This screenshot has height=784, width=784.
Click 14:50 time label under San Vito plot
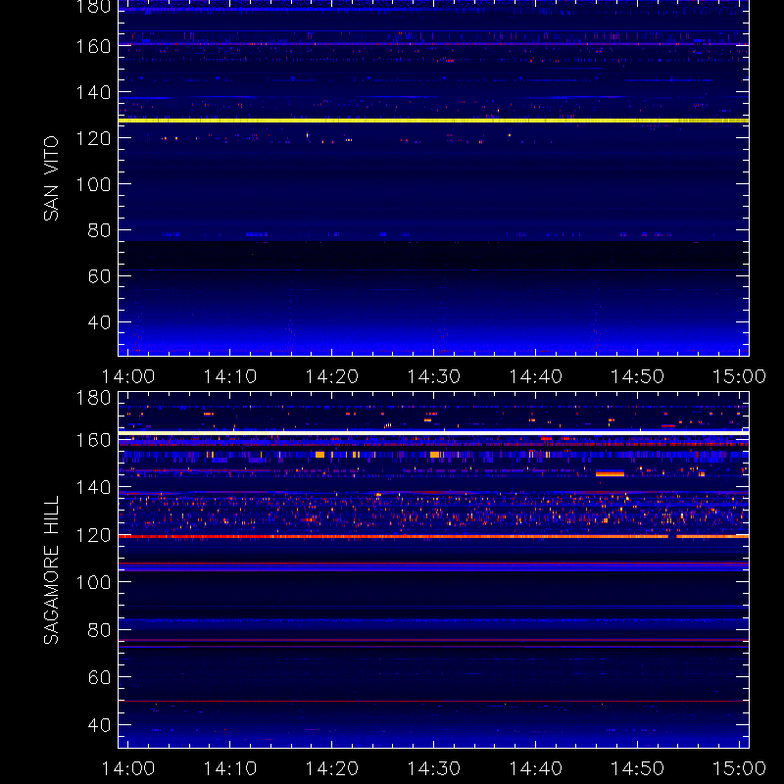[x=637, y=376]
